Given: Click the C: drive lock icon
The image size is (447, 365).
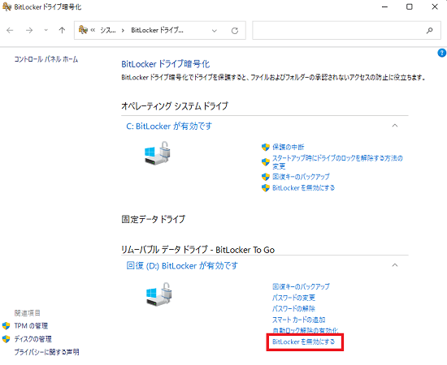Looking at the screenshot, I should (158, 153).
